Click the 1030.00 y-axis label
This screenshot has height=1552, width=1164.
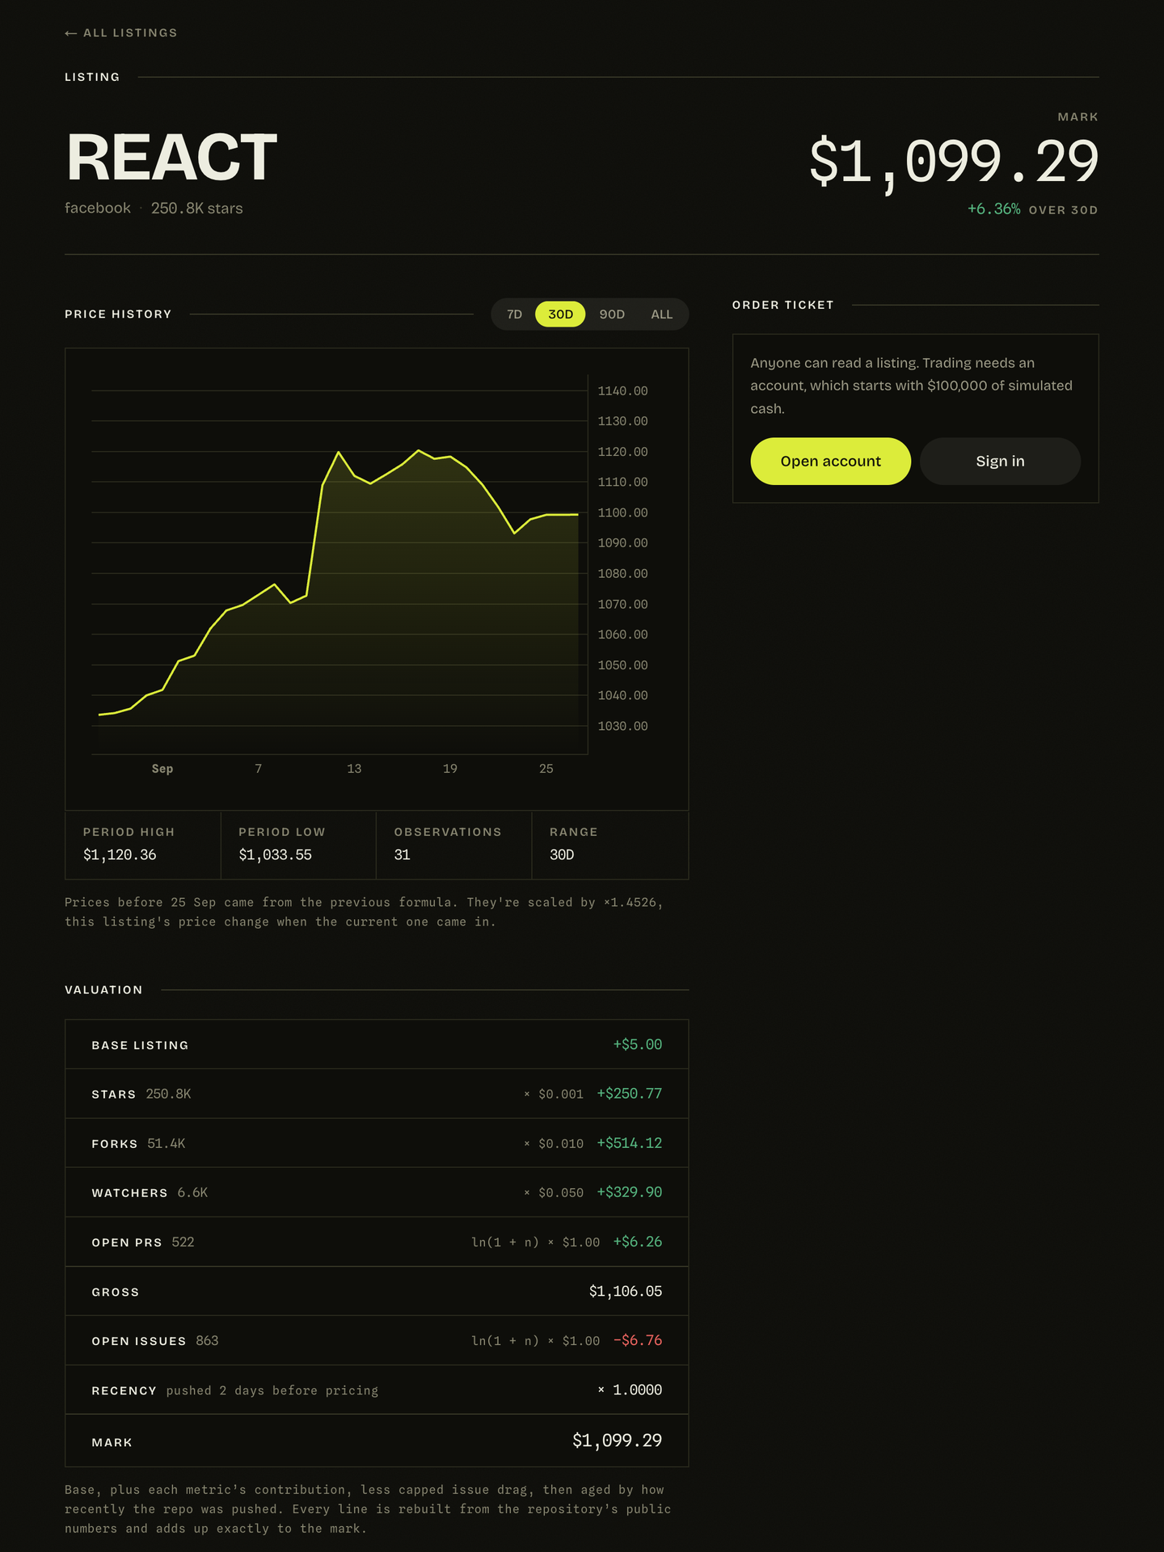[x=622, y=727]
